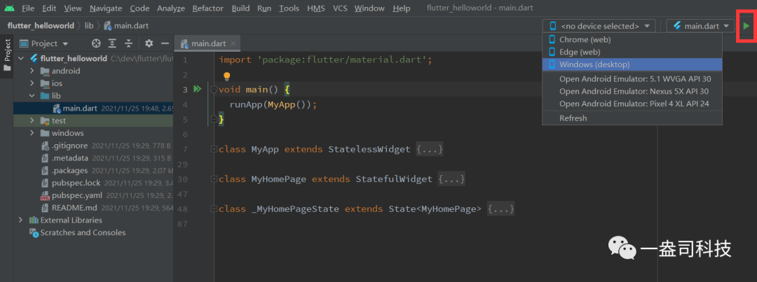Screen dimensions: 757x282
Task: Open the HMS menu
Action: click(316, 8)
